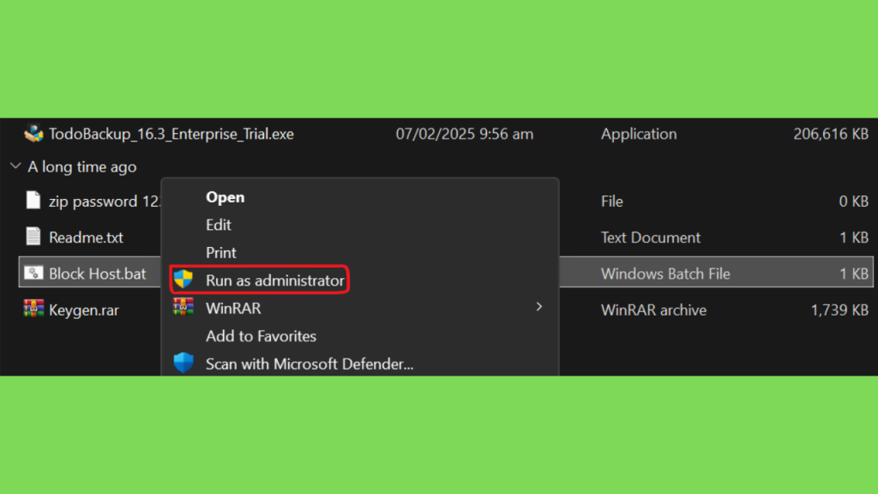
Task: Select Add to Favorites
Action: (261, 336)
